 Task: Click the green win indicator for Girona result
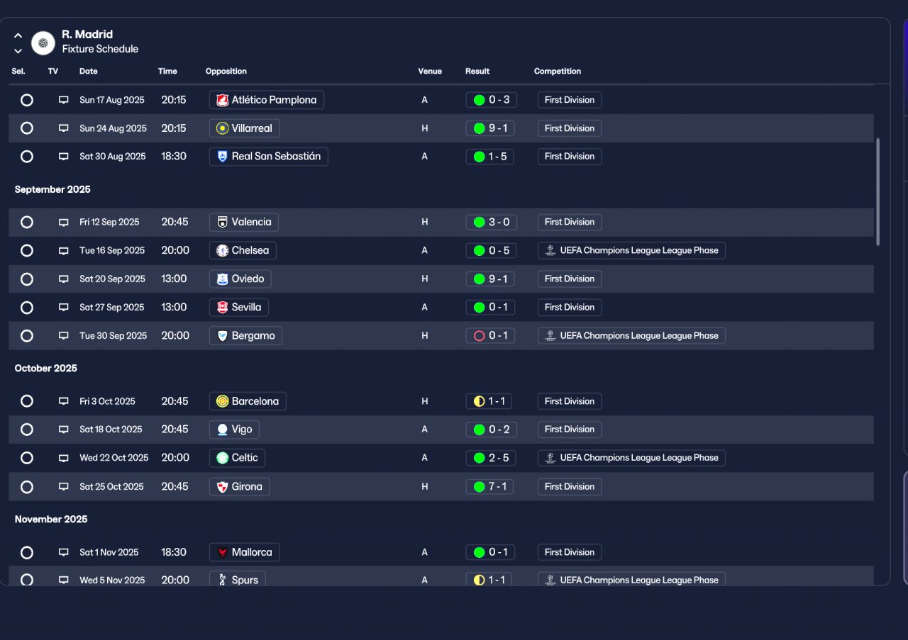pos(479,487)
